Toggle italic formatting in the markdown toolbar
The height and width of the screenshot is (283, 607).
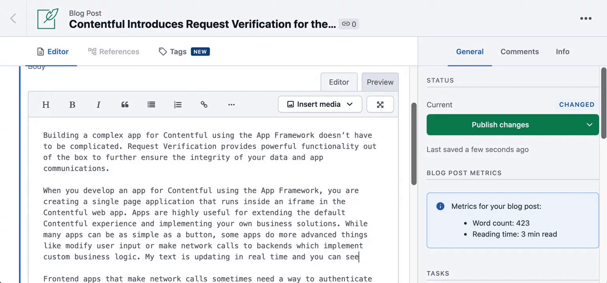[99, 104]
